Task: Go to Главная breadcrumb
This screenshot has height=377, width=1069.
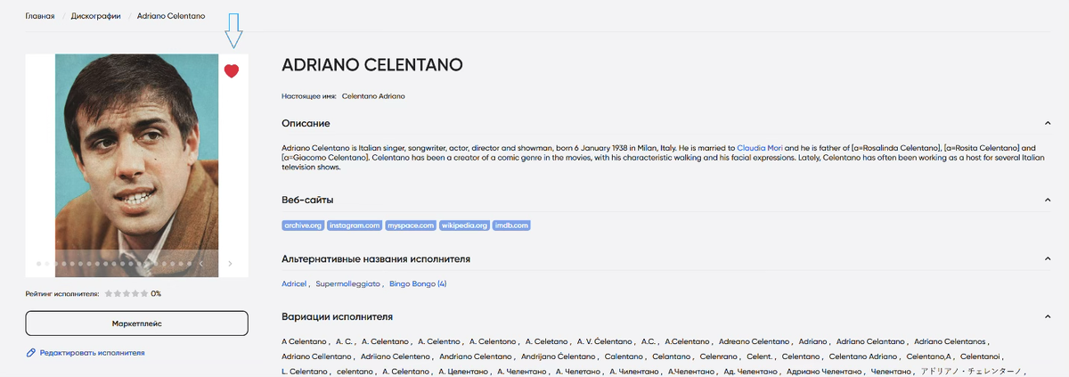Action: (x=40, y=16)
